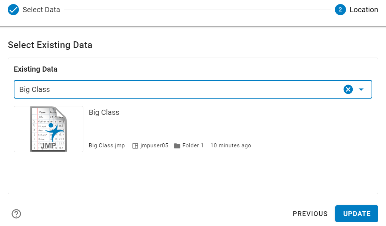Open the Existing Data dropdown arrow

point(361,89)
